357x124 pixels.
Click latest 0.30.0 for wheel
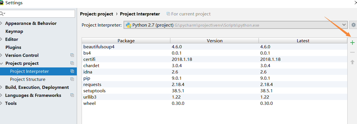(x=267, y=103)
